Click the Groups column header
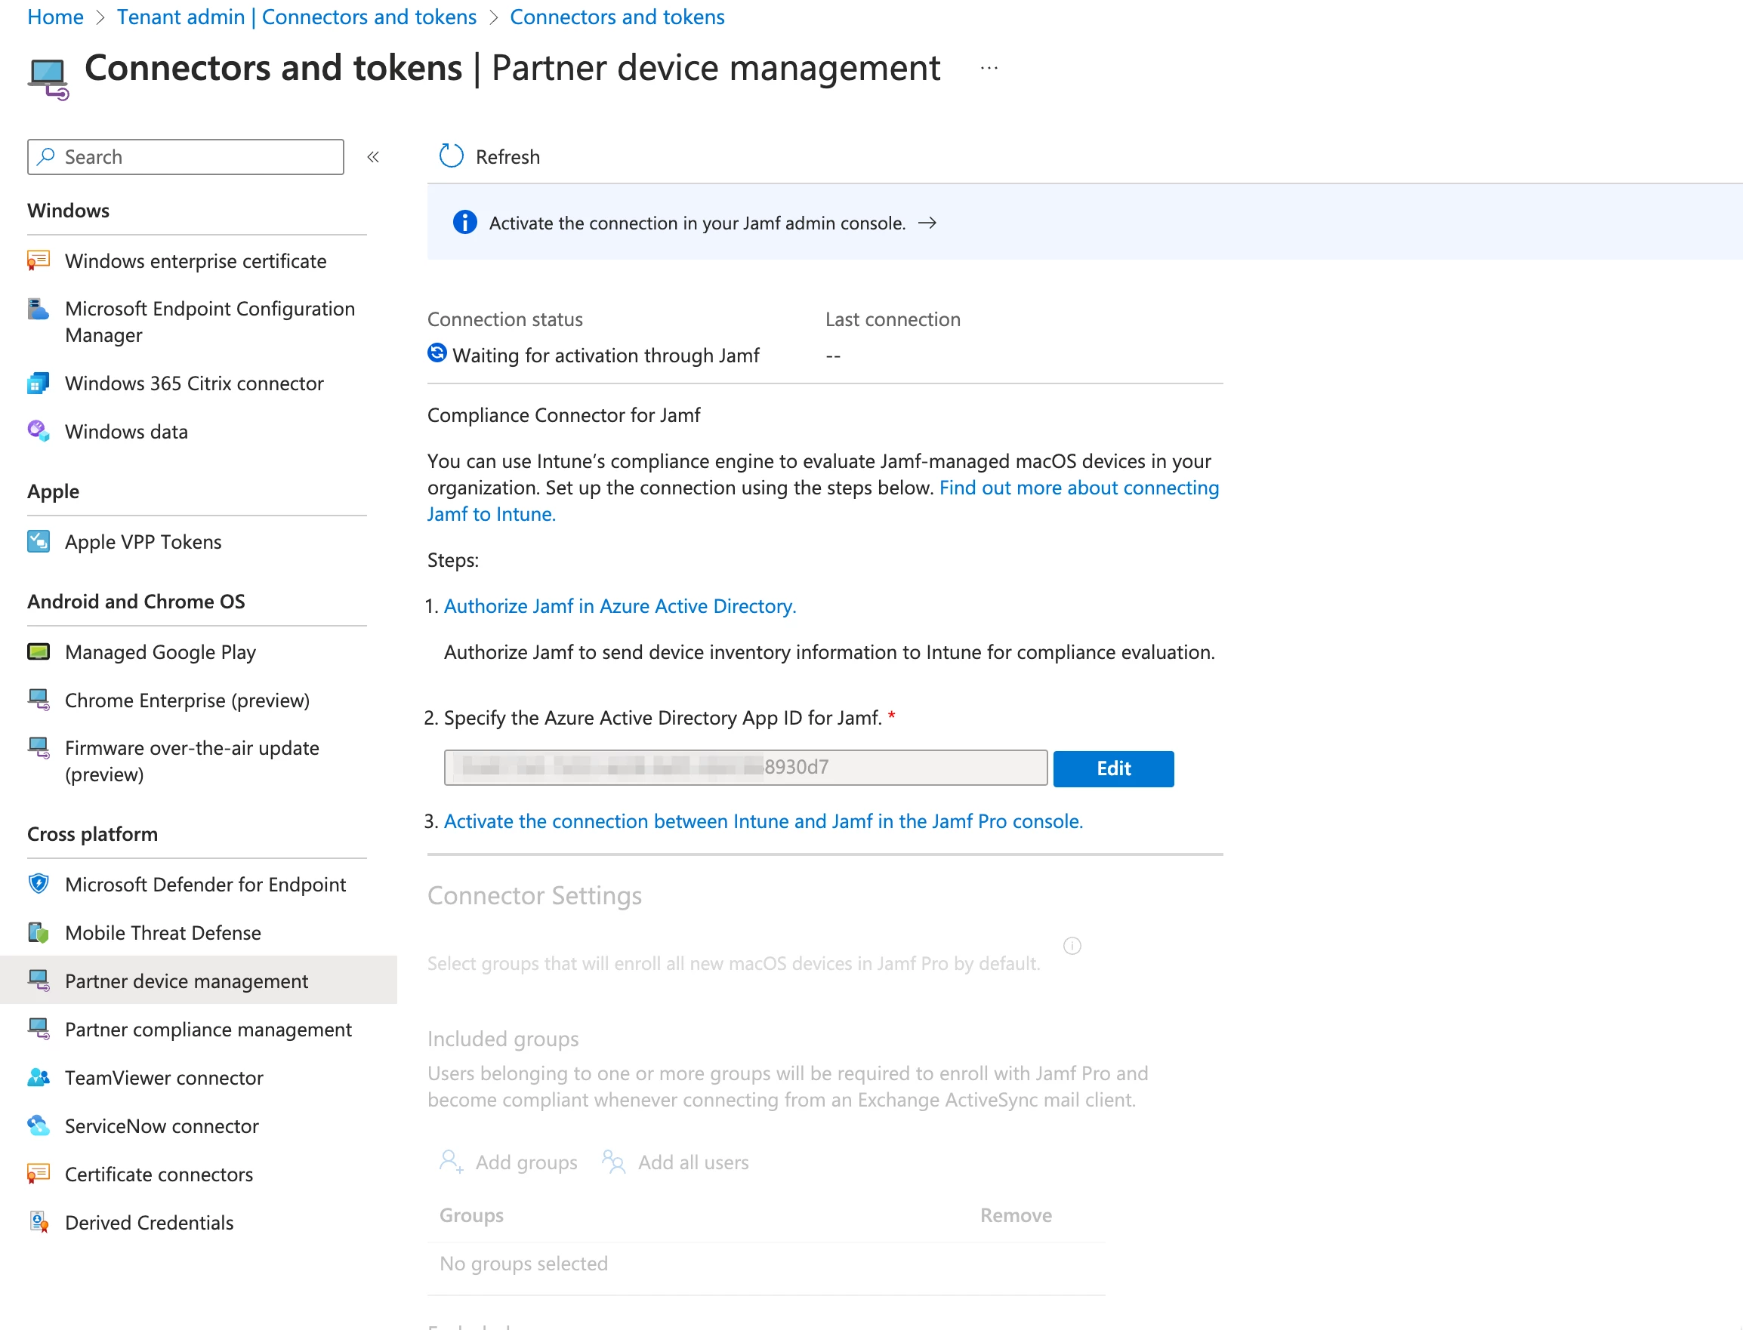Viewport: 1743px width, 1330px height. 471,1215
